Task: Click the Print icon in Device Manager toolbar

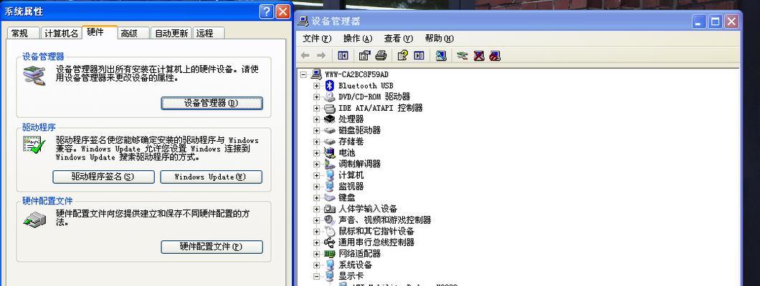Action: pyautogui.click(x=381, y=56)
